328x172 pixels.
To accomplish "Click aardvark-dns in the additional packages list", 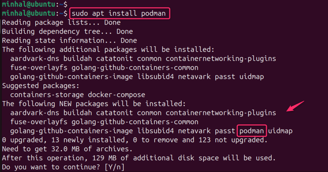I will pyautogui.click(x=35, y=59).
